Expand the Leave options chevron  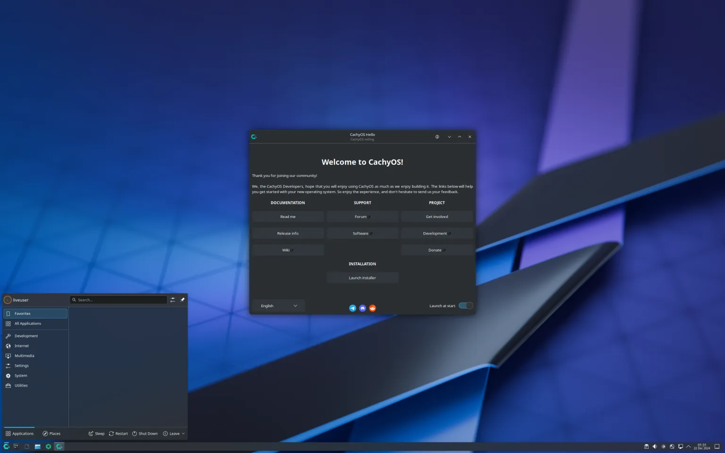(183, 434)
